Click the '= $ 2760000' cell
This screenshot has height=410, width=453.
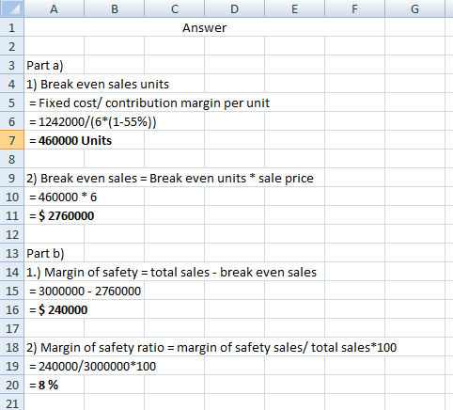click(62, 215)
